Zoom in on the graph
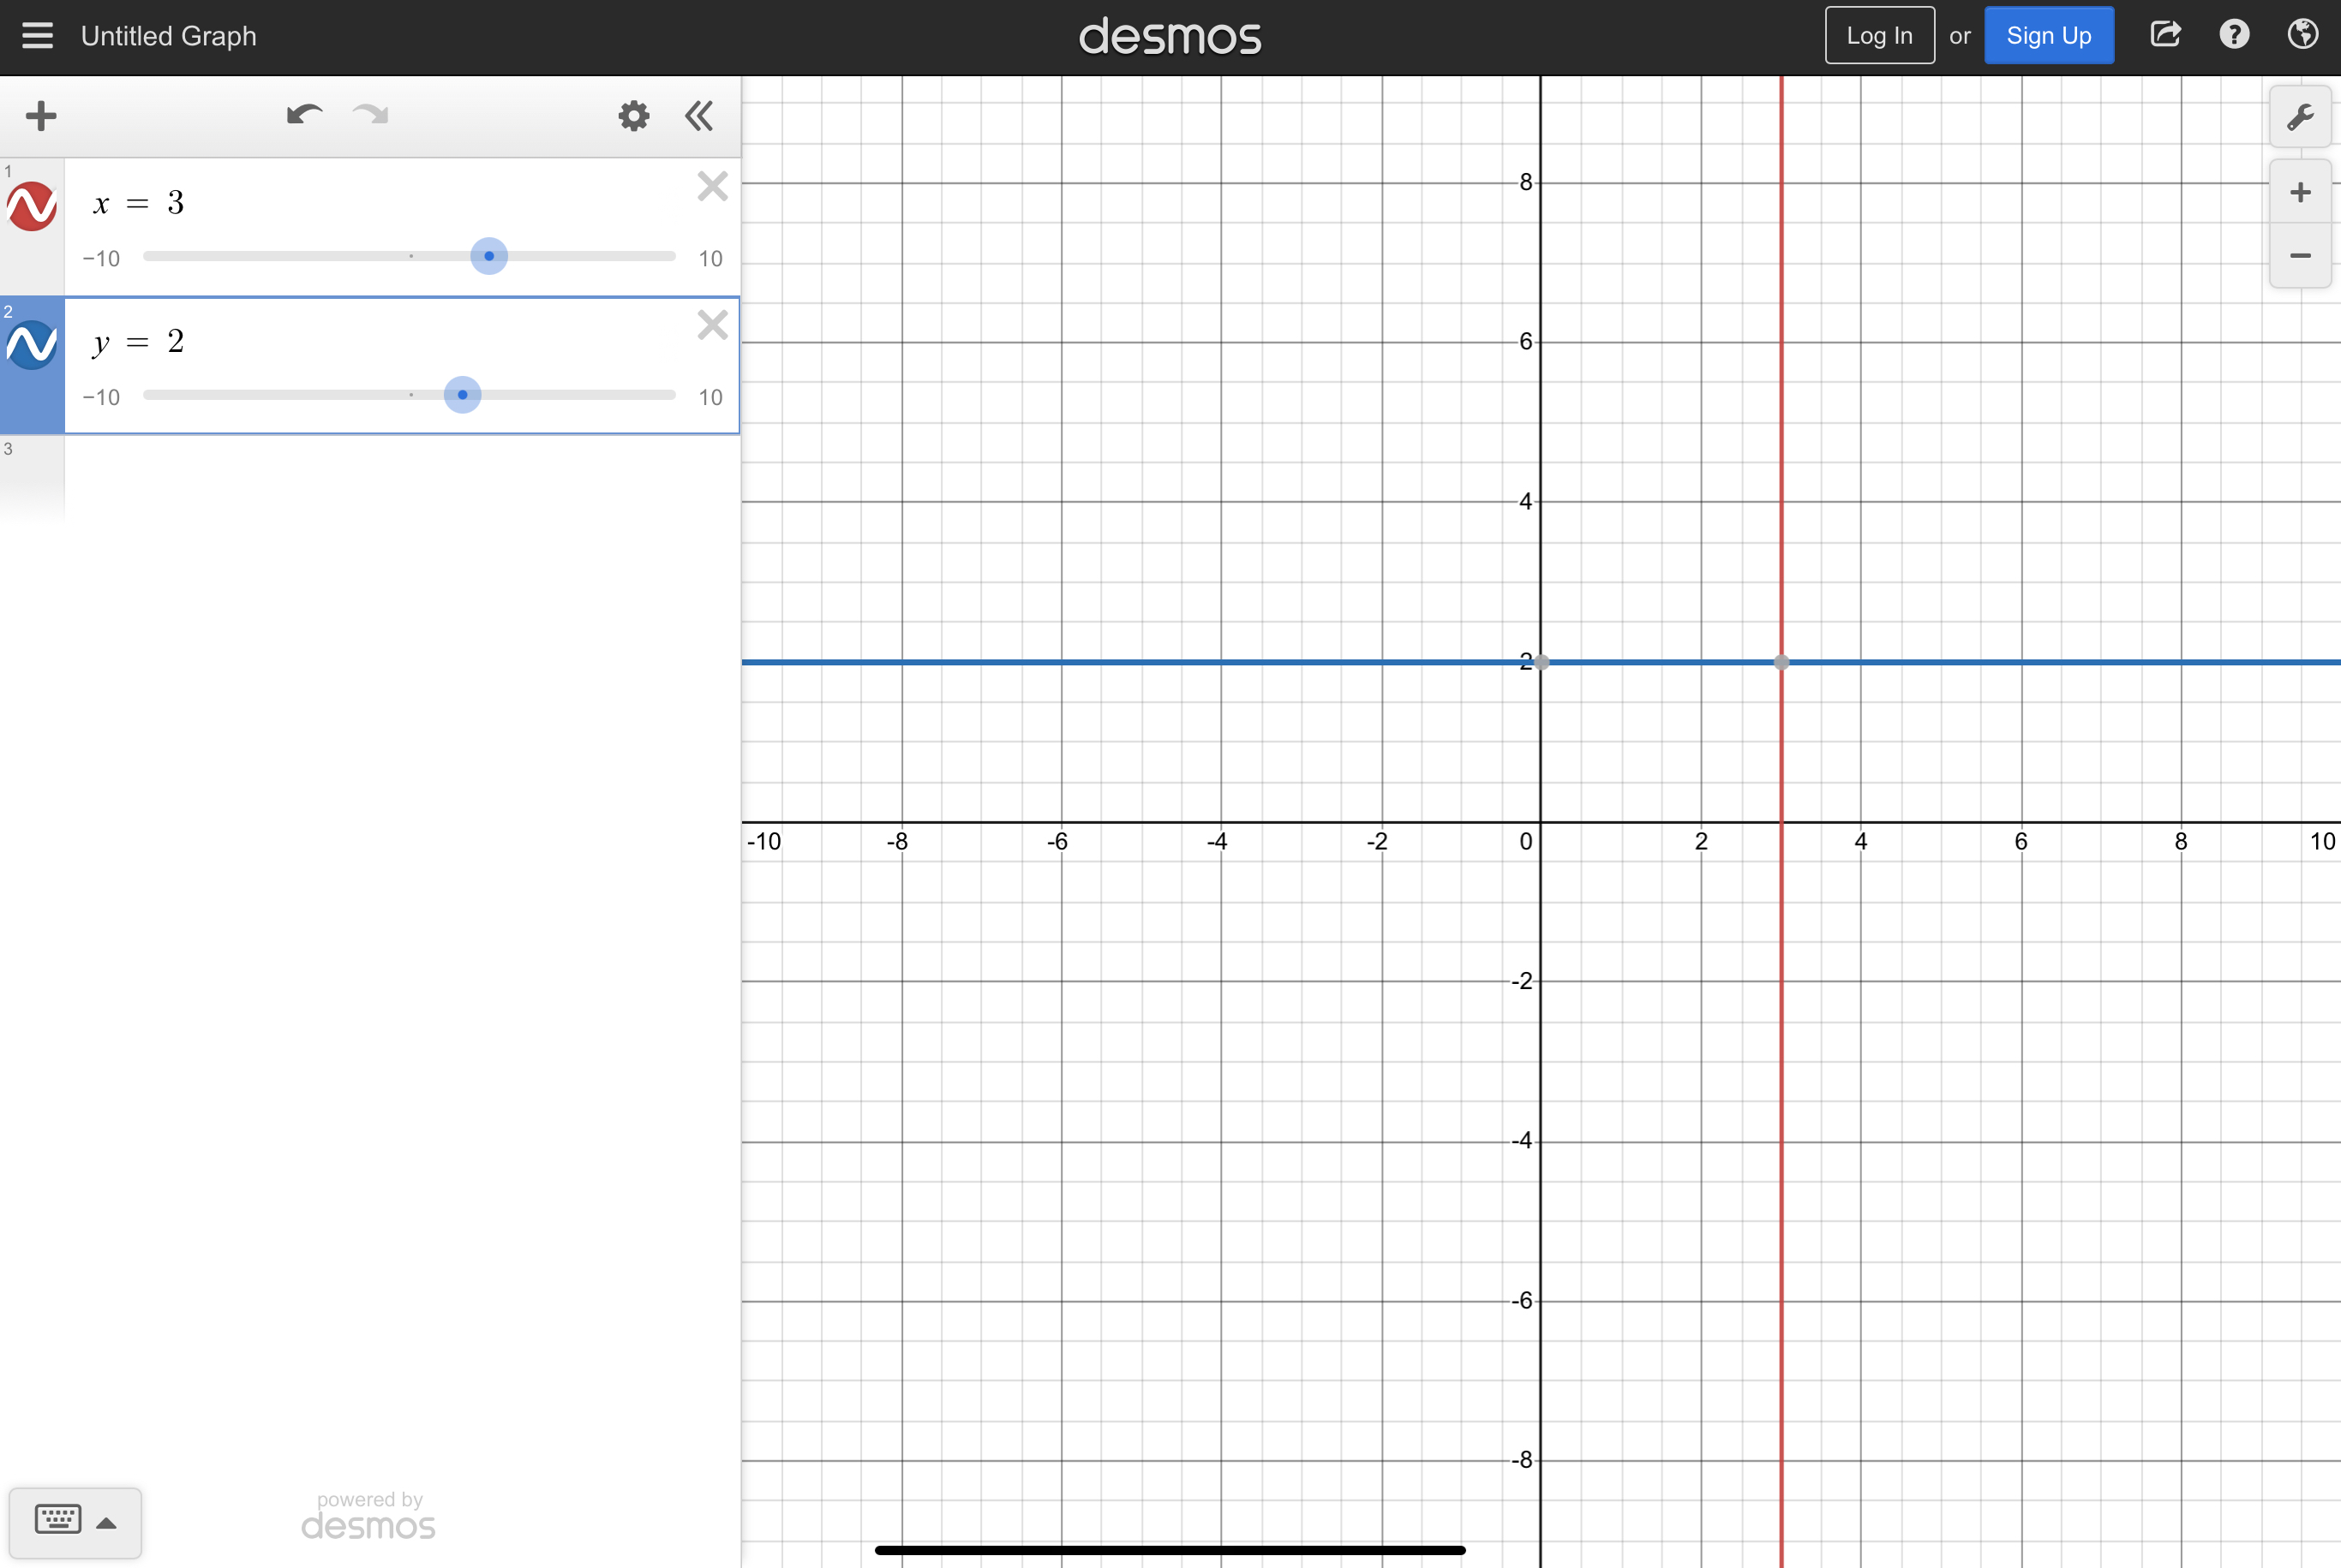 2300,192
